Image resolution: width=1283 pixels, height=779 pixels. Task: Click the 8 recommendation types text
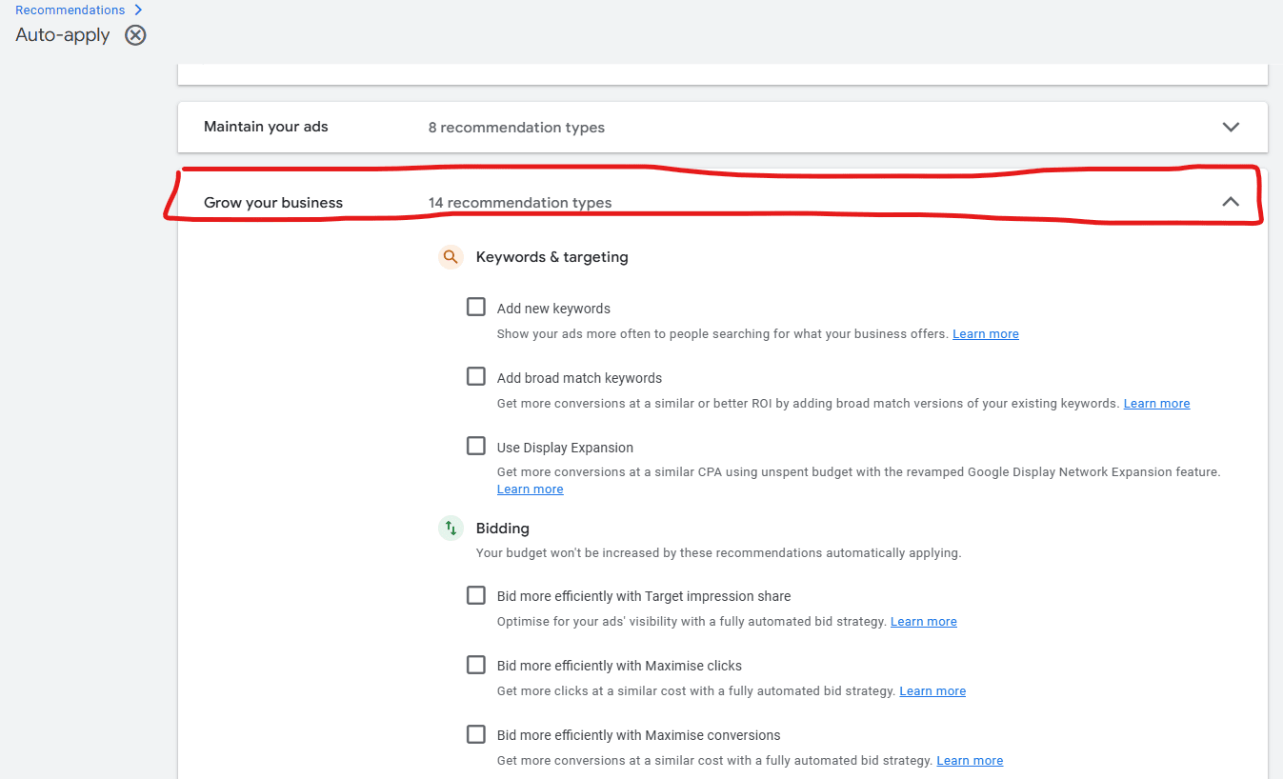tap(516, 128)
